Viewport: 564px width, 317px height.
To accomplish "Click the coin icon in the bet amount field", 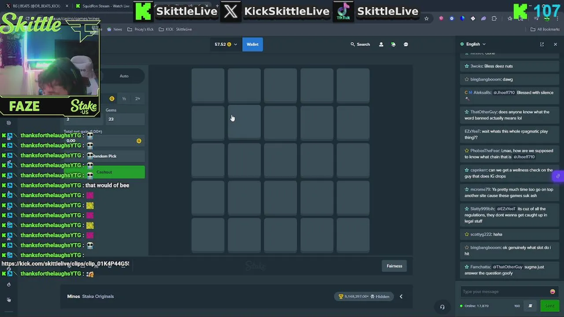I will click(112, 99).
